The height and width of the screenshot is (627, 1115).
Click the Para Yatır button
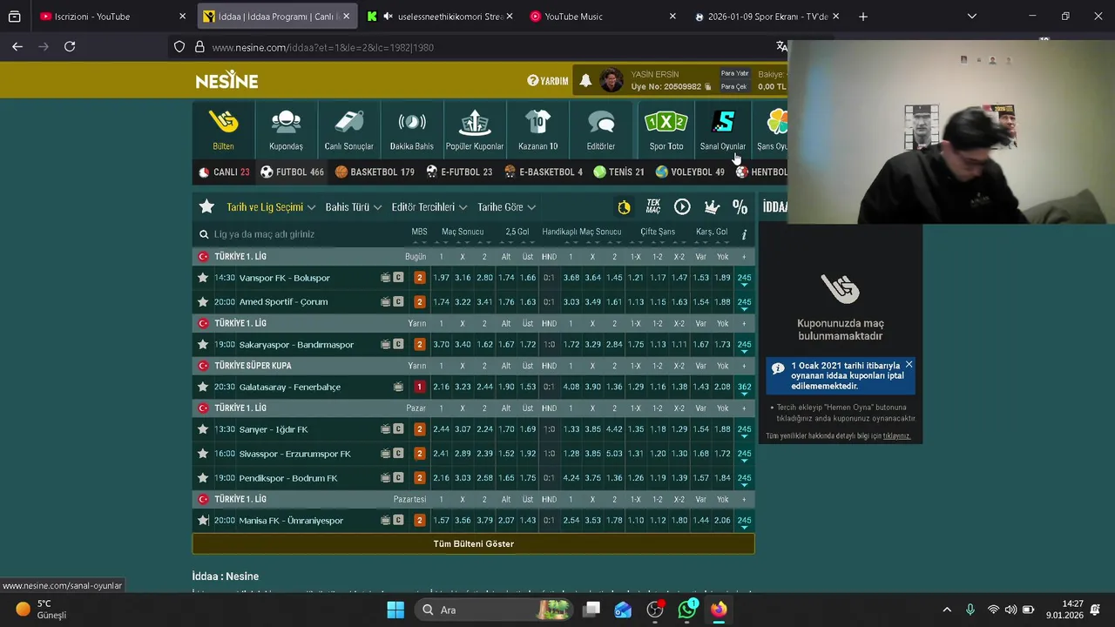coord(734,74)
